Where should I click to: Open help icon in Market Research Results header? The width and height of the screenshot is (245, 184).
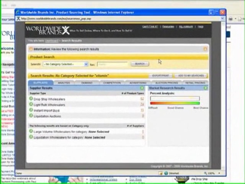(x=205, y=88)
